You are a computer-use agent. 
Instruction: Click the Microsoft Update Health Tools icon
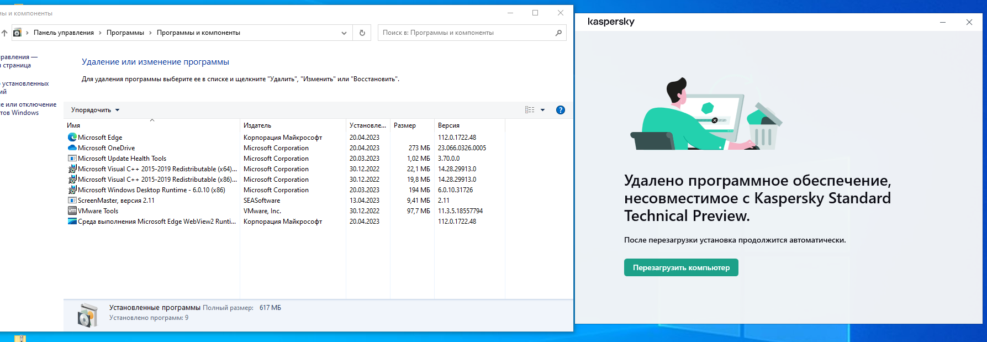pos(72,158)
